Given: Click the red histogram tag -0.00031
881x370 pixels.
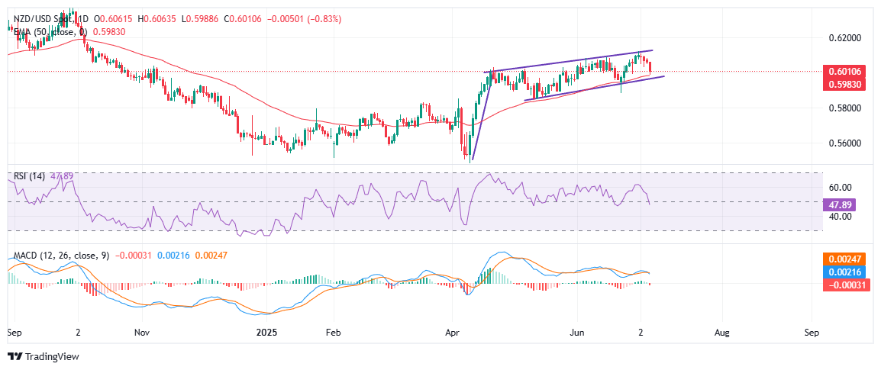Looking at the screenshot, I should (844, 285).
